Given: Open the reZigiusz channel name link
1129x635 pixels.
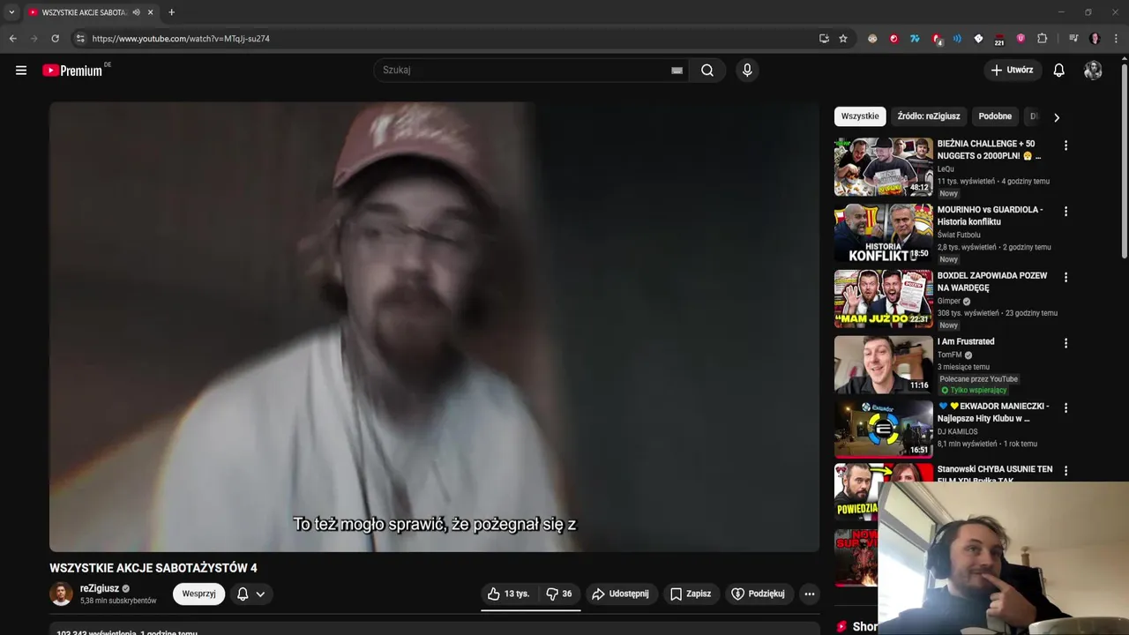Looking at the screenshot, I should click(x=100, y=588).
